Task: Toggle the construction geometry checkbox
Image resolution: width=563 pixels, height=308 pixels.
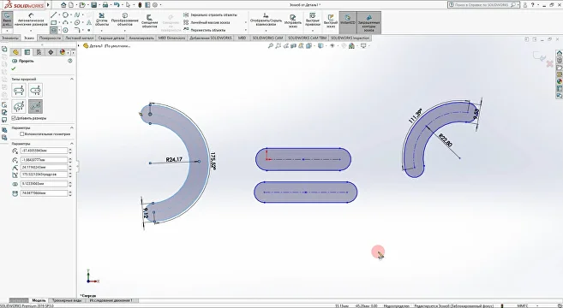Action: coord(22,134)
